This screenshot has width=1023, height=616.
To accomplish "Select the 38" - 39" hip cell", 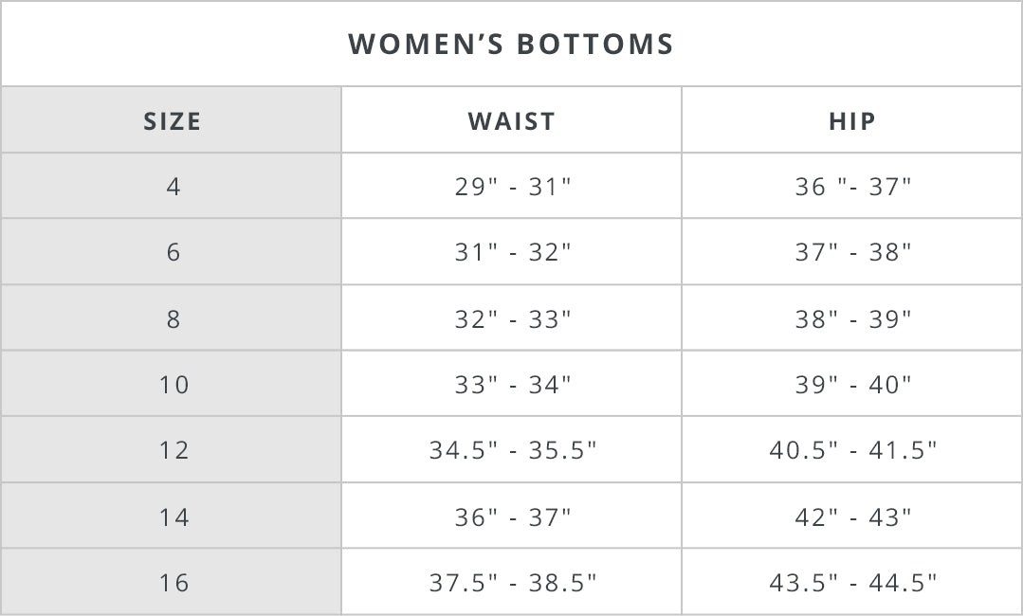I will click(852, 319).
